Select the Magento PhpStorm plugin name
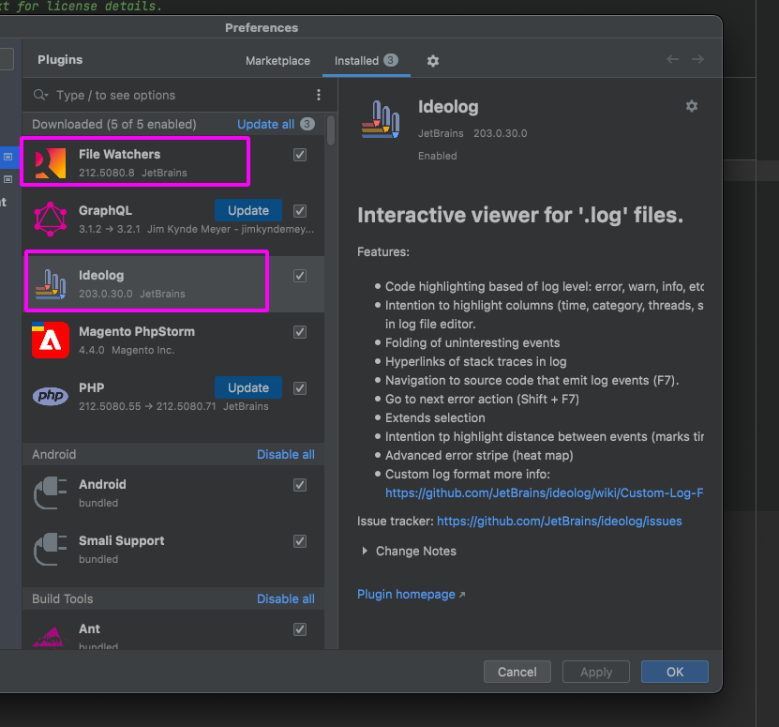The height and width of the screenshot is (727, 779). pos(137,331)
